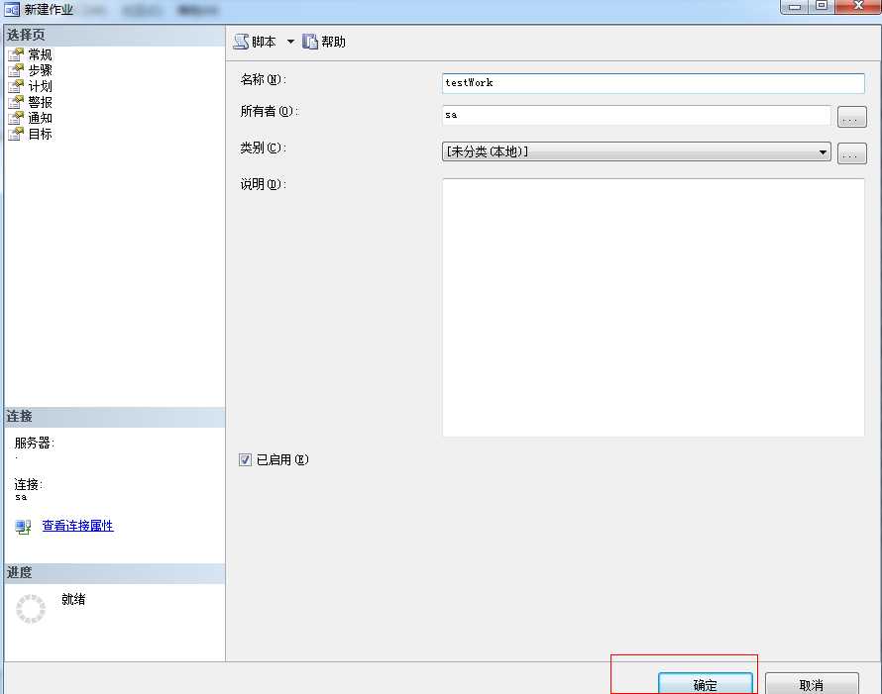Click the 就绪 status text
The image size is (882, 694).
(73, 600)
